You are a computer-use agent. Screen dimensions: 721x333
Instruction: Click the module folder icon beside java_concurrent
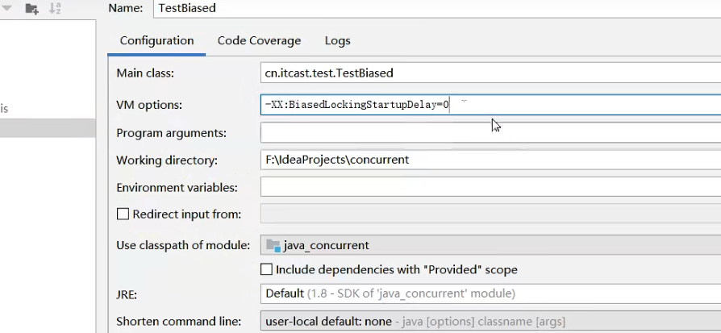[273, 245]
